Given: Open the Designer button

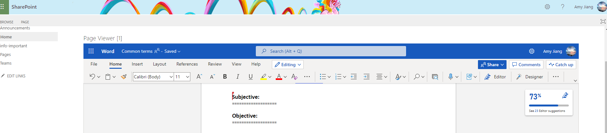Looking at the screenshot, I should point(530,77).
